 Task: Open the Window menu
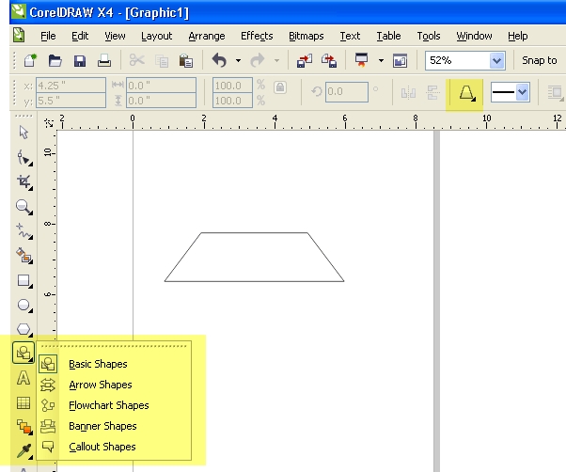coord(474,36)
